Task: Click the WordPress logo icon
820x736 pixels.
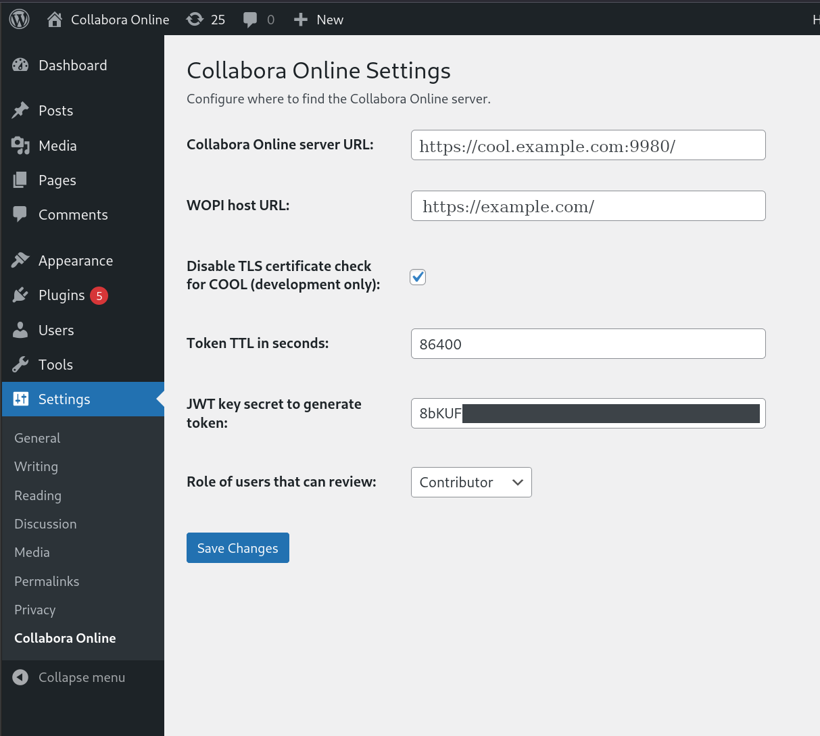Action: click(x=20, y=19)
